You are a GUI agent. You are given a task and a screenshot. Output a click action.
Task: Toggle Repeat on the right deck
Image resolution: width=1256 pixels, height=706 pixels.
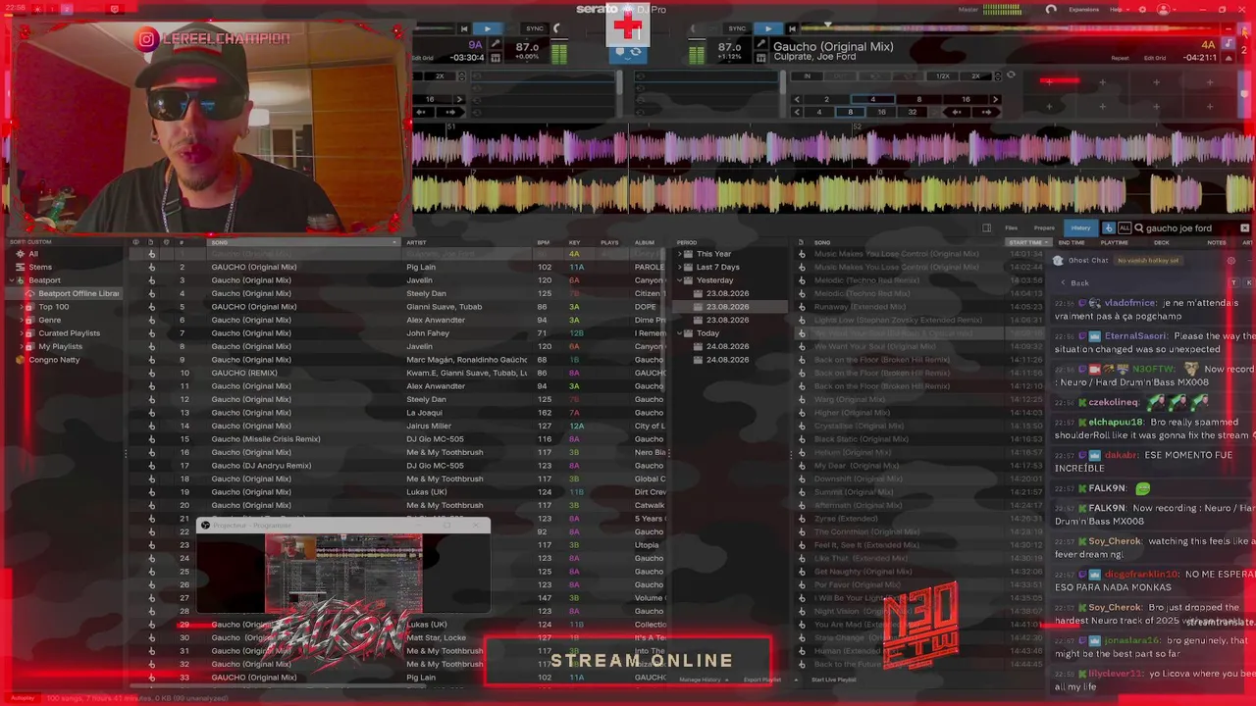pos(1120,58)
